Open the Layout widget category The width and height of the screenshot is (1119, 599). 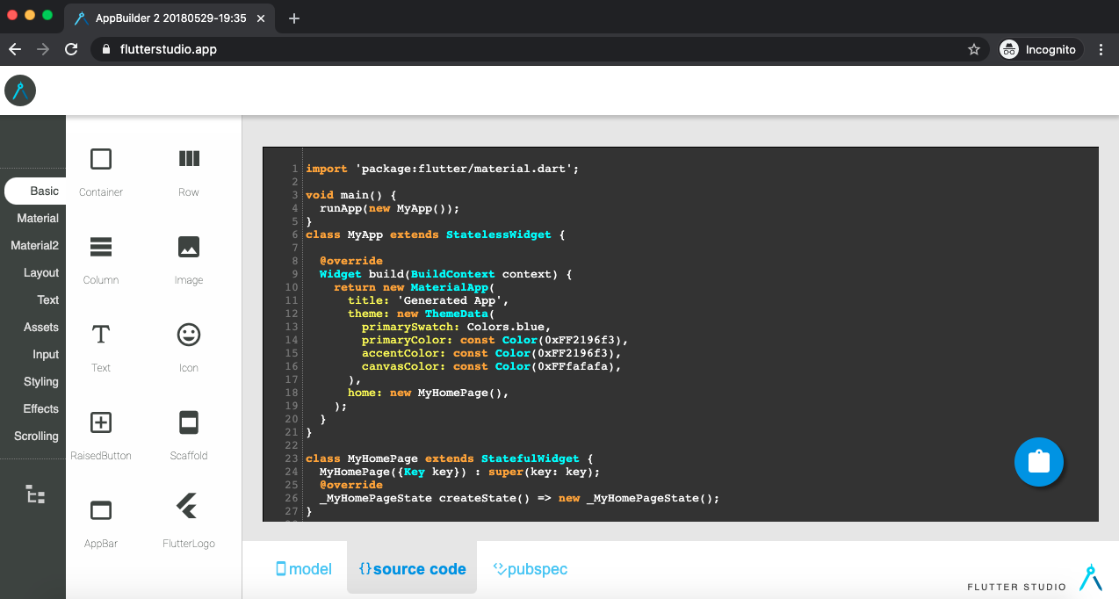[40, 272]
